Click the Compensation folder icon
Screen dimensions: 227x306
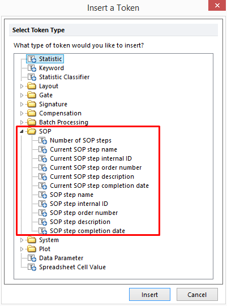(32, 113)
